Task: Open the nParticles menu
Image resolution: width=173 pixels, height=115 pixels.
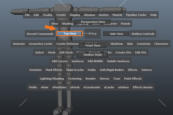Action: 59,87
